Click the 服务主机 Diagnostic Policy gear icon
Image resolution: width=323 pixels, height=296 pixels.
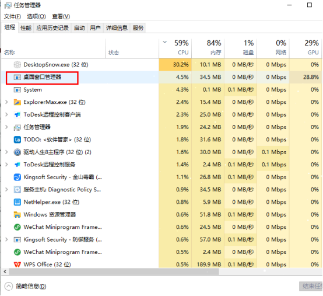pyautogui.click(x=17, y=190)
